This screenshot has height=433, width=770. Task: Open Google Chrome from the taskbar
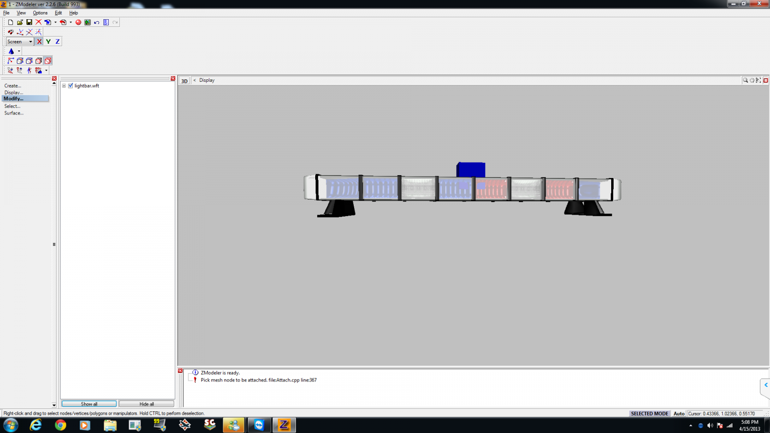[x=60, y=425]
